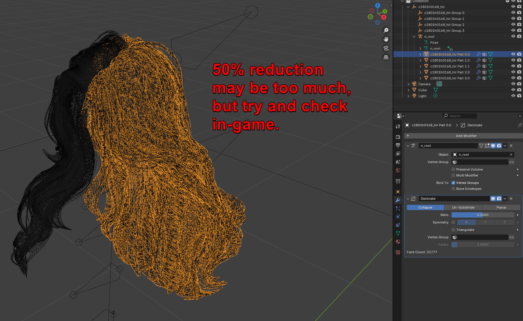Hide the Cube object in viewport
The width and height of the screenshot is (523, 321).
(x=513, y=90)
